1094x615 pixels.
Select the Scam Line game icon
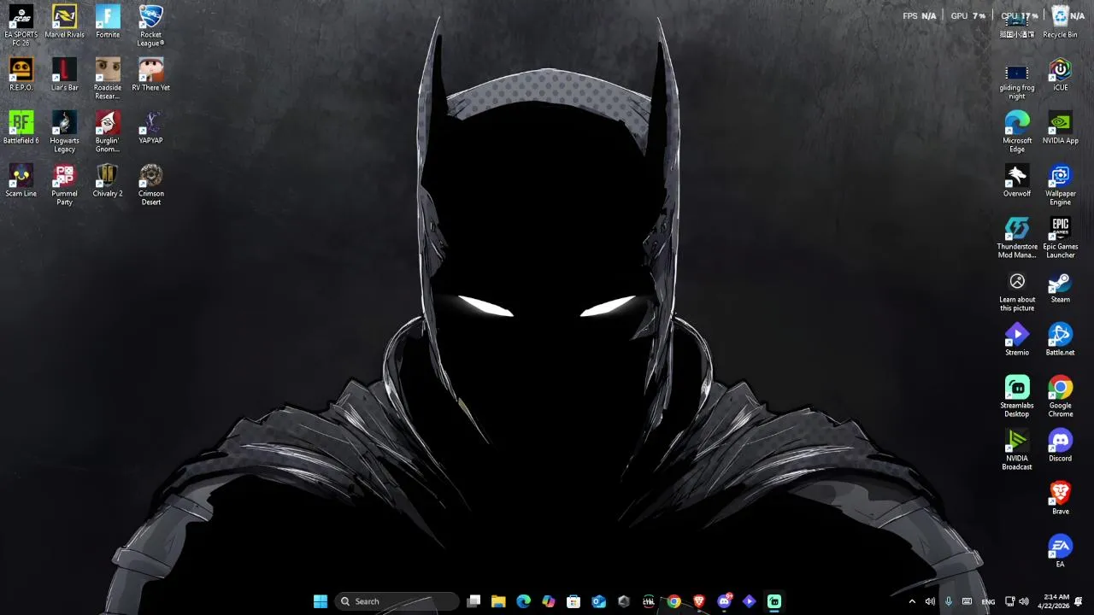point(21,181)
